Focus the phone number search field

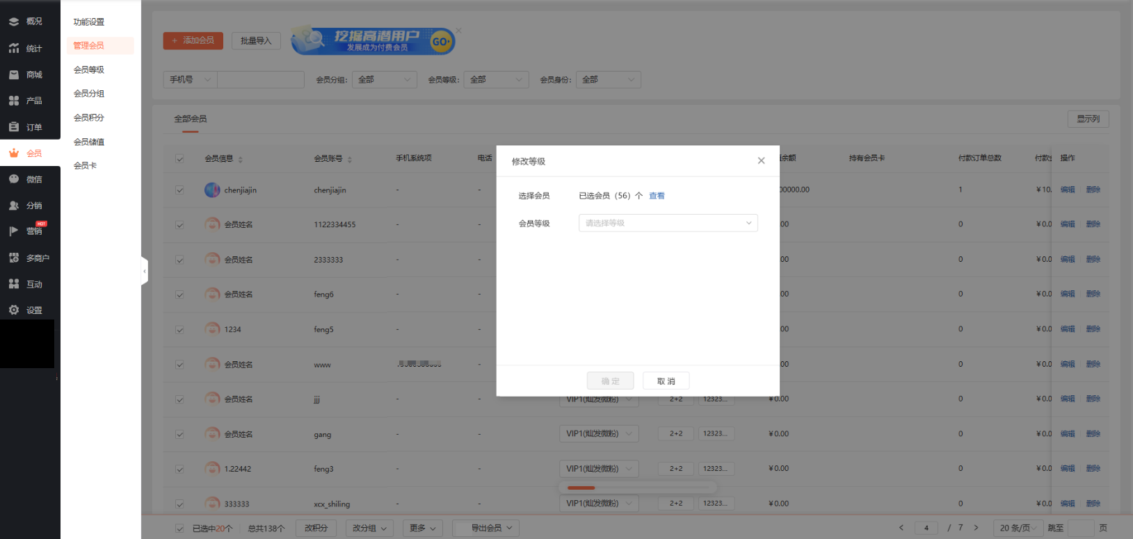[x=261, y=80]
